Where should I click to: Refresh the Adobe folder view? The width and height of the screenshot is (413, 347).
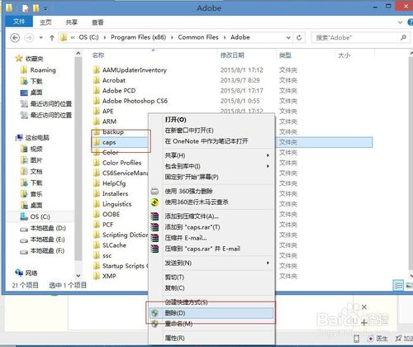tap(299, 37)
